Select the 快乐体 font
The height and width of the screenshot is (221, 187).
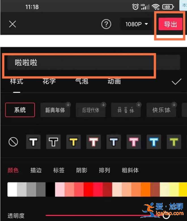tap(161, 110)
